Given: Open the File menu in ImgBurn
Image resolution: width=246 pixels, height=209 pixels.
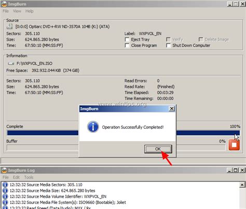Looking at the screenshot, I should coord(6,11).
